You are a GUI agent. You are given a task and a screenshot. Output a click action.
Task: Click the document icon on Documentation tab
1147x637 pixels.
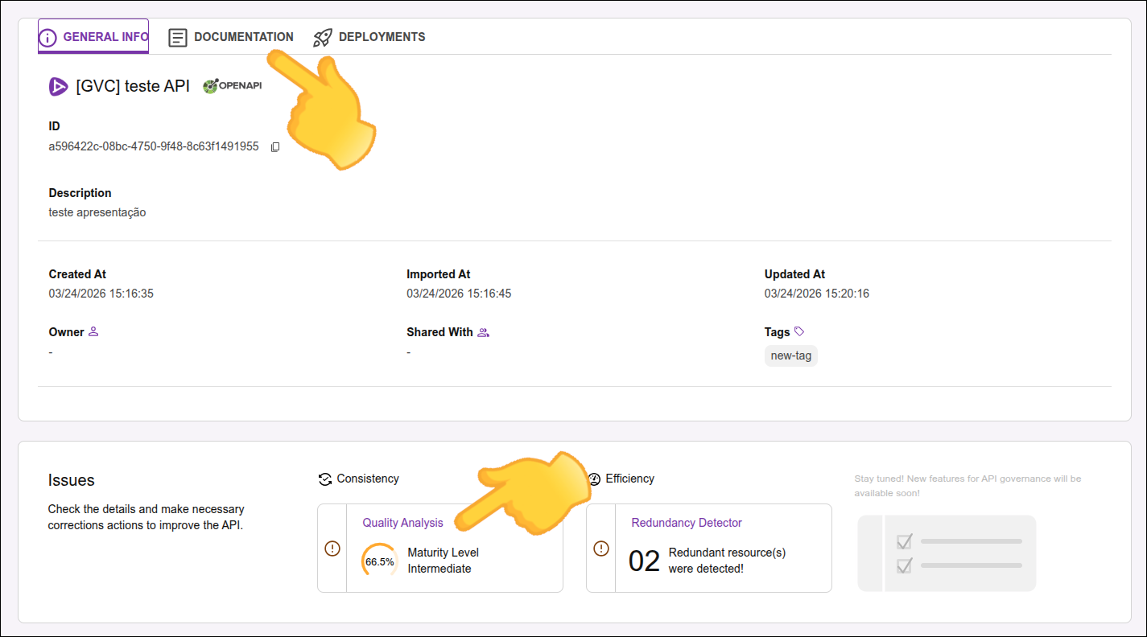(178, 37)
